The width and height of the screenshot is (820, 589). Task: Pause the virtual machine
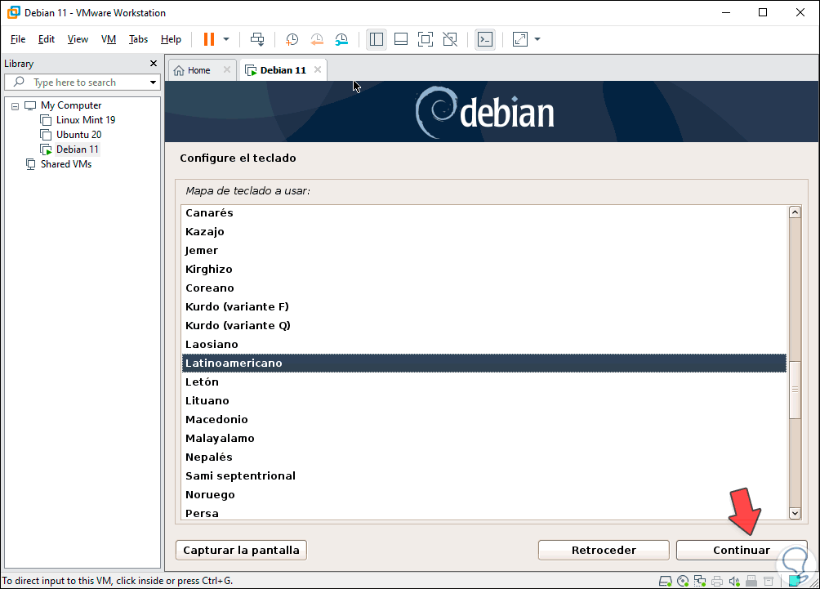(x=208, y=39)
